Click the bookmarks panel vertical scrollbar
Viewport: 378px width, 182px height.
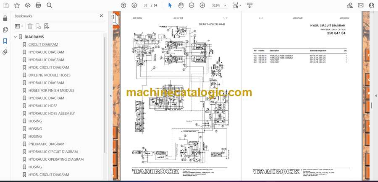105,95
